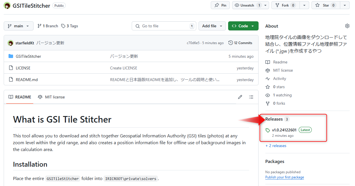Open the README.md file
The height and width of the screenshot is (186, 355).
tap(27, 80)
